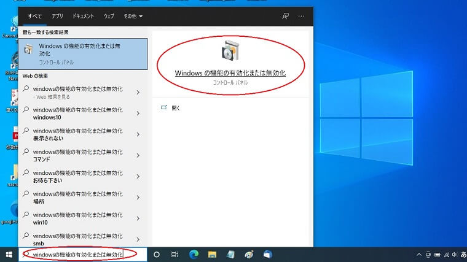Click the Cortana circle icon in taskbar
The width and height of the screenshot is (467, 262).
[x=156, y=255]
